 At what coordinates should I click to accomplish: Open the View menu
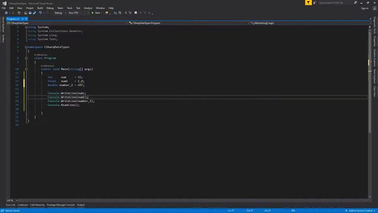(x=19, y=8)
